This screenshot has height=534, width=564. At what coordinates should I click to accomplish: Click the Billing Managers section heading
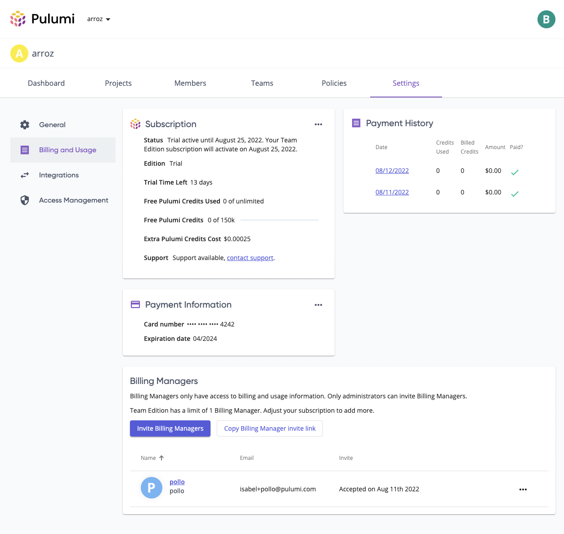(164, 381)
